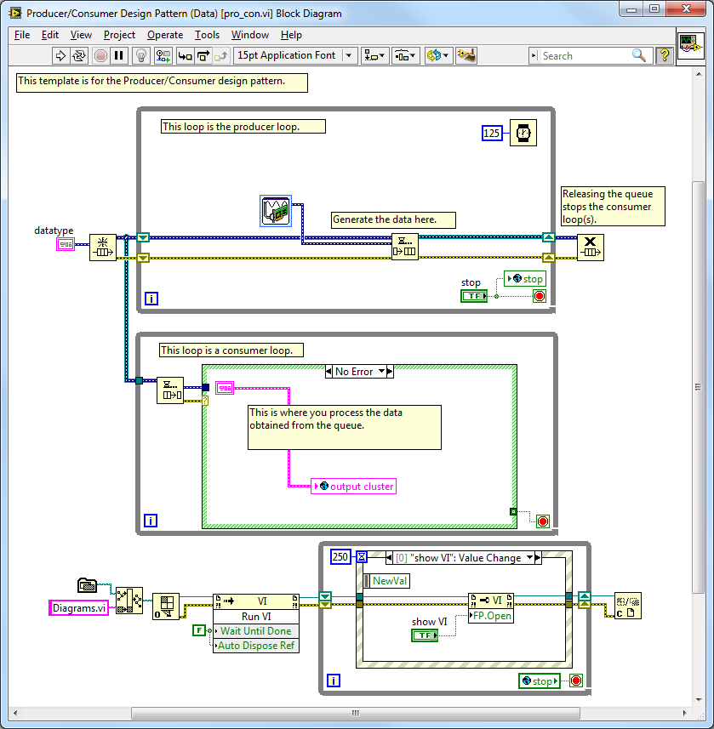The image size is (714, 729).
Task: Click the producer loop's conditional stop terminal
Action: pos(539,296)
